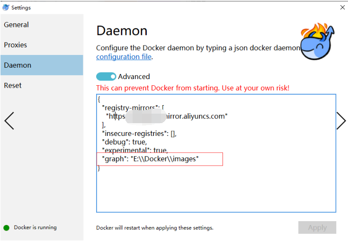Open the configuration file link
348x242 pixels.
[x=124, y=57]
